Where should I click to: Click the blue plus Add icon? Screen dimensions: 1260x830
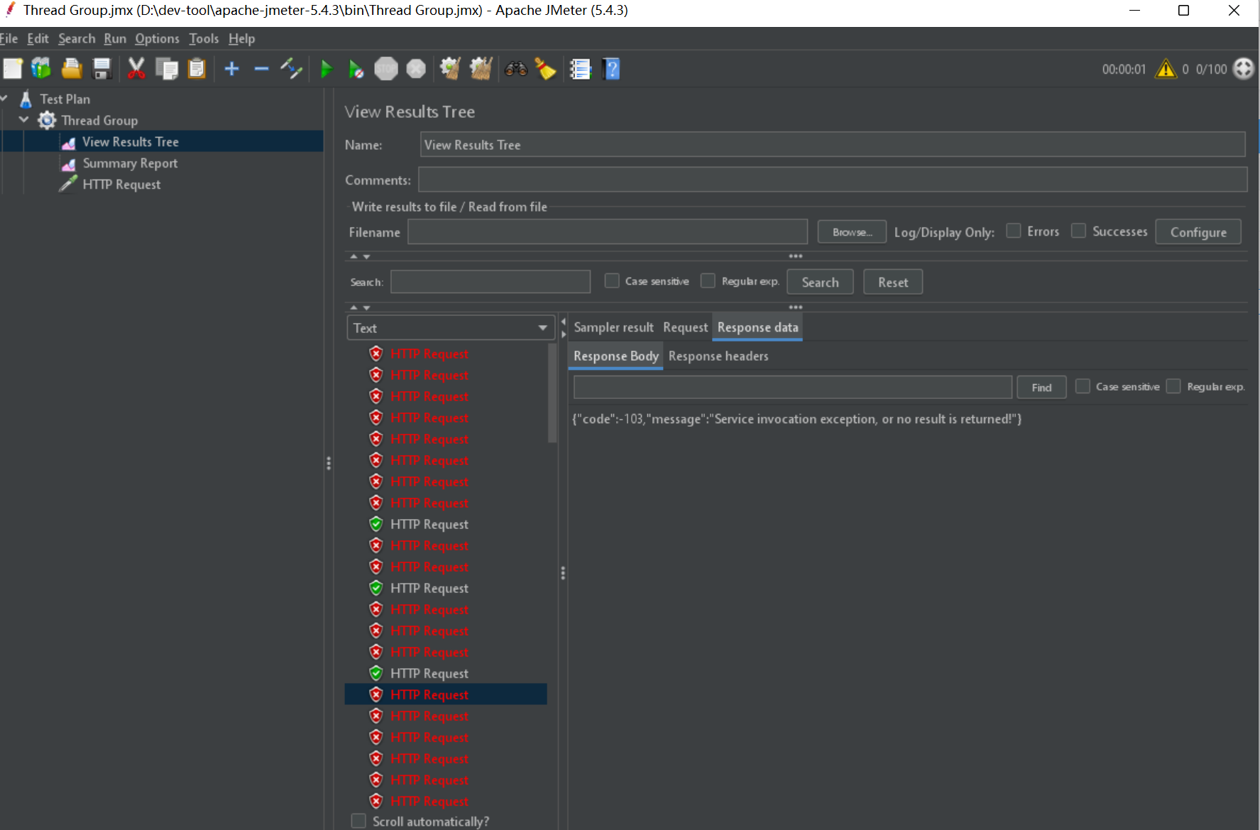231,69
